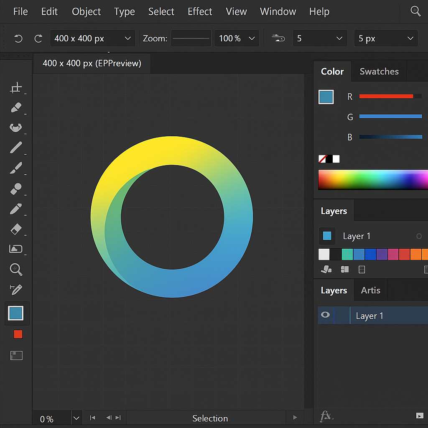Toggle visibility eye of Layer 1
Image resolution: width=428 pixels, height=428 pixels.
(x=325, y=315)
